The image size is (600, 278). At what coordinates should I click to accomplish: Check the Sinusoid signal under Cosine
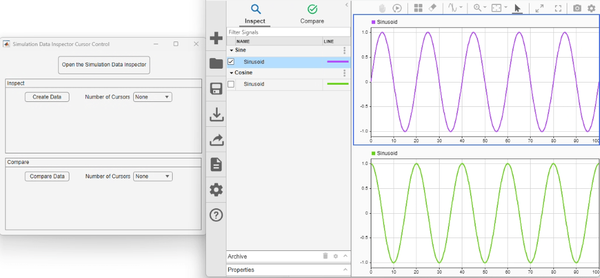point(231,84)
